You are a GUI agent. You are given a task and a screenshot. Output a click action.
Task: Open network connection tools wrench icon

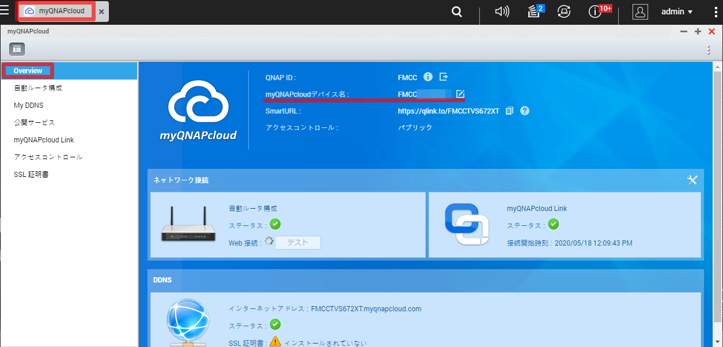(692, 180)
